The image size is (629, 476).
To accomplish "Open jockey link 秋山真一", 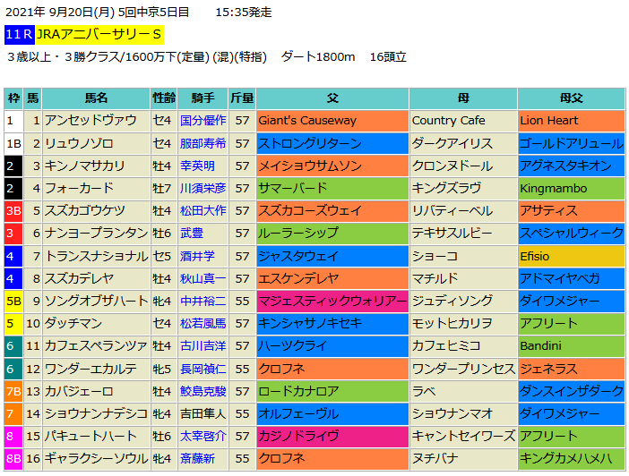I will point(203,278).
